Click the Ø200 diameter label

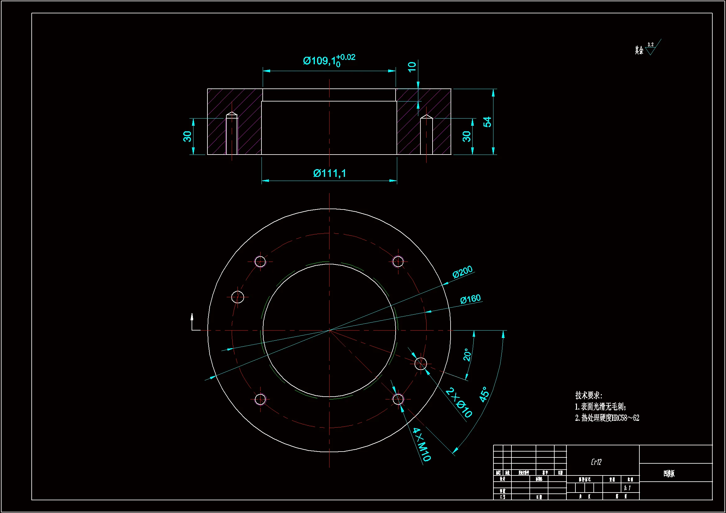click(462, 272)
